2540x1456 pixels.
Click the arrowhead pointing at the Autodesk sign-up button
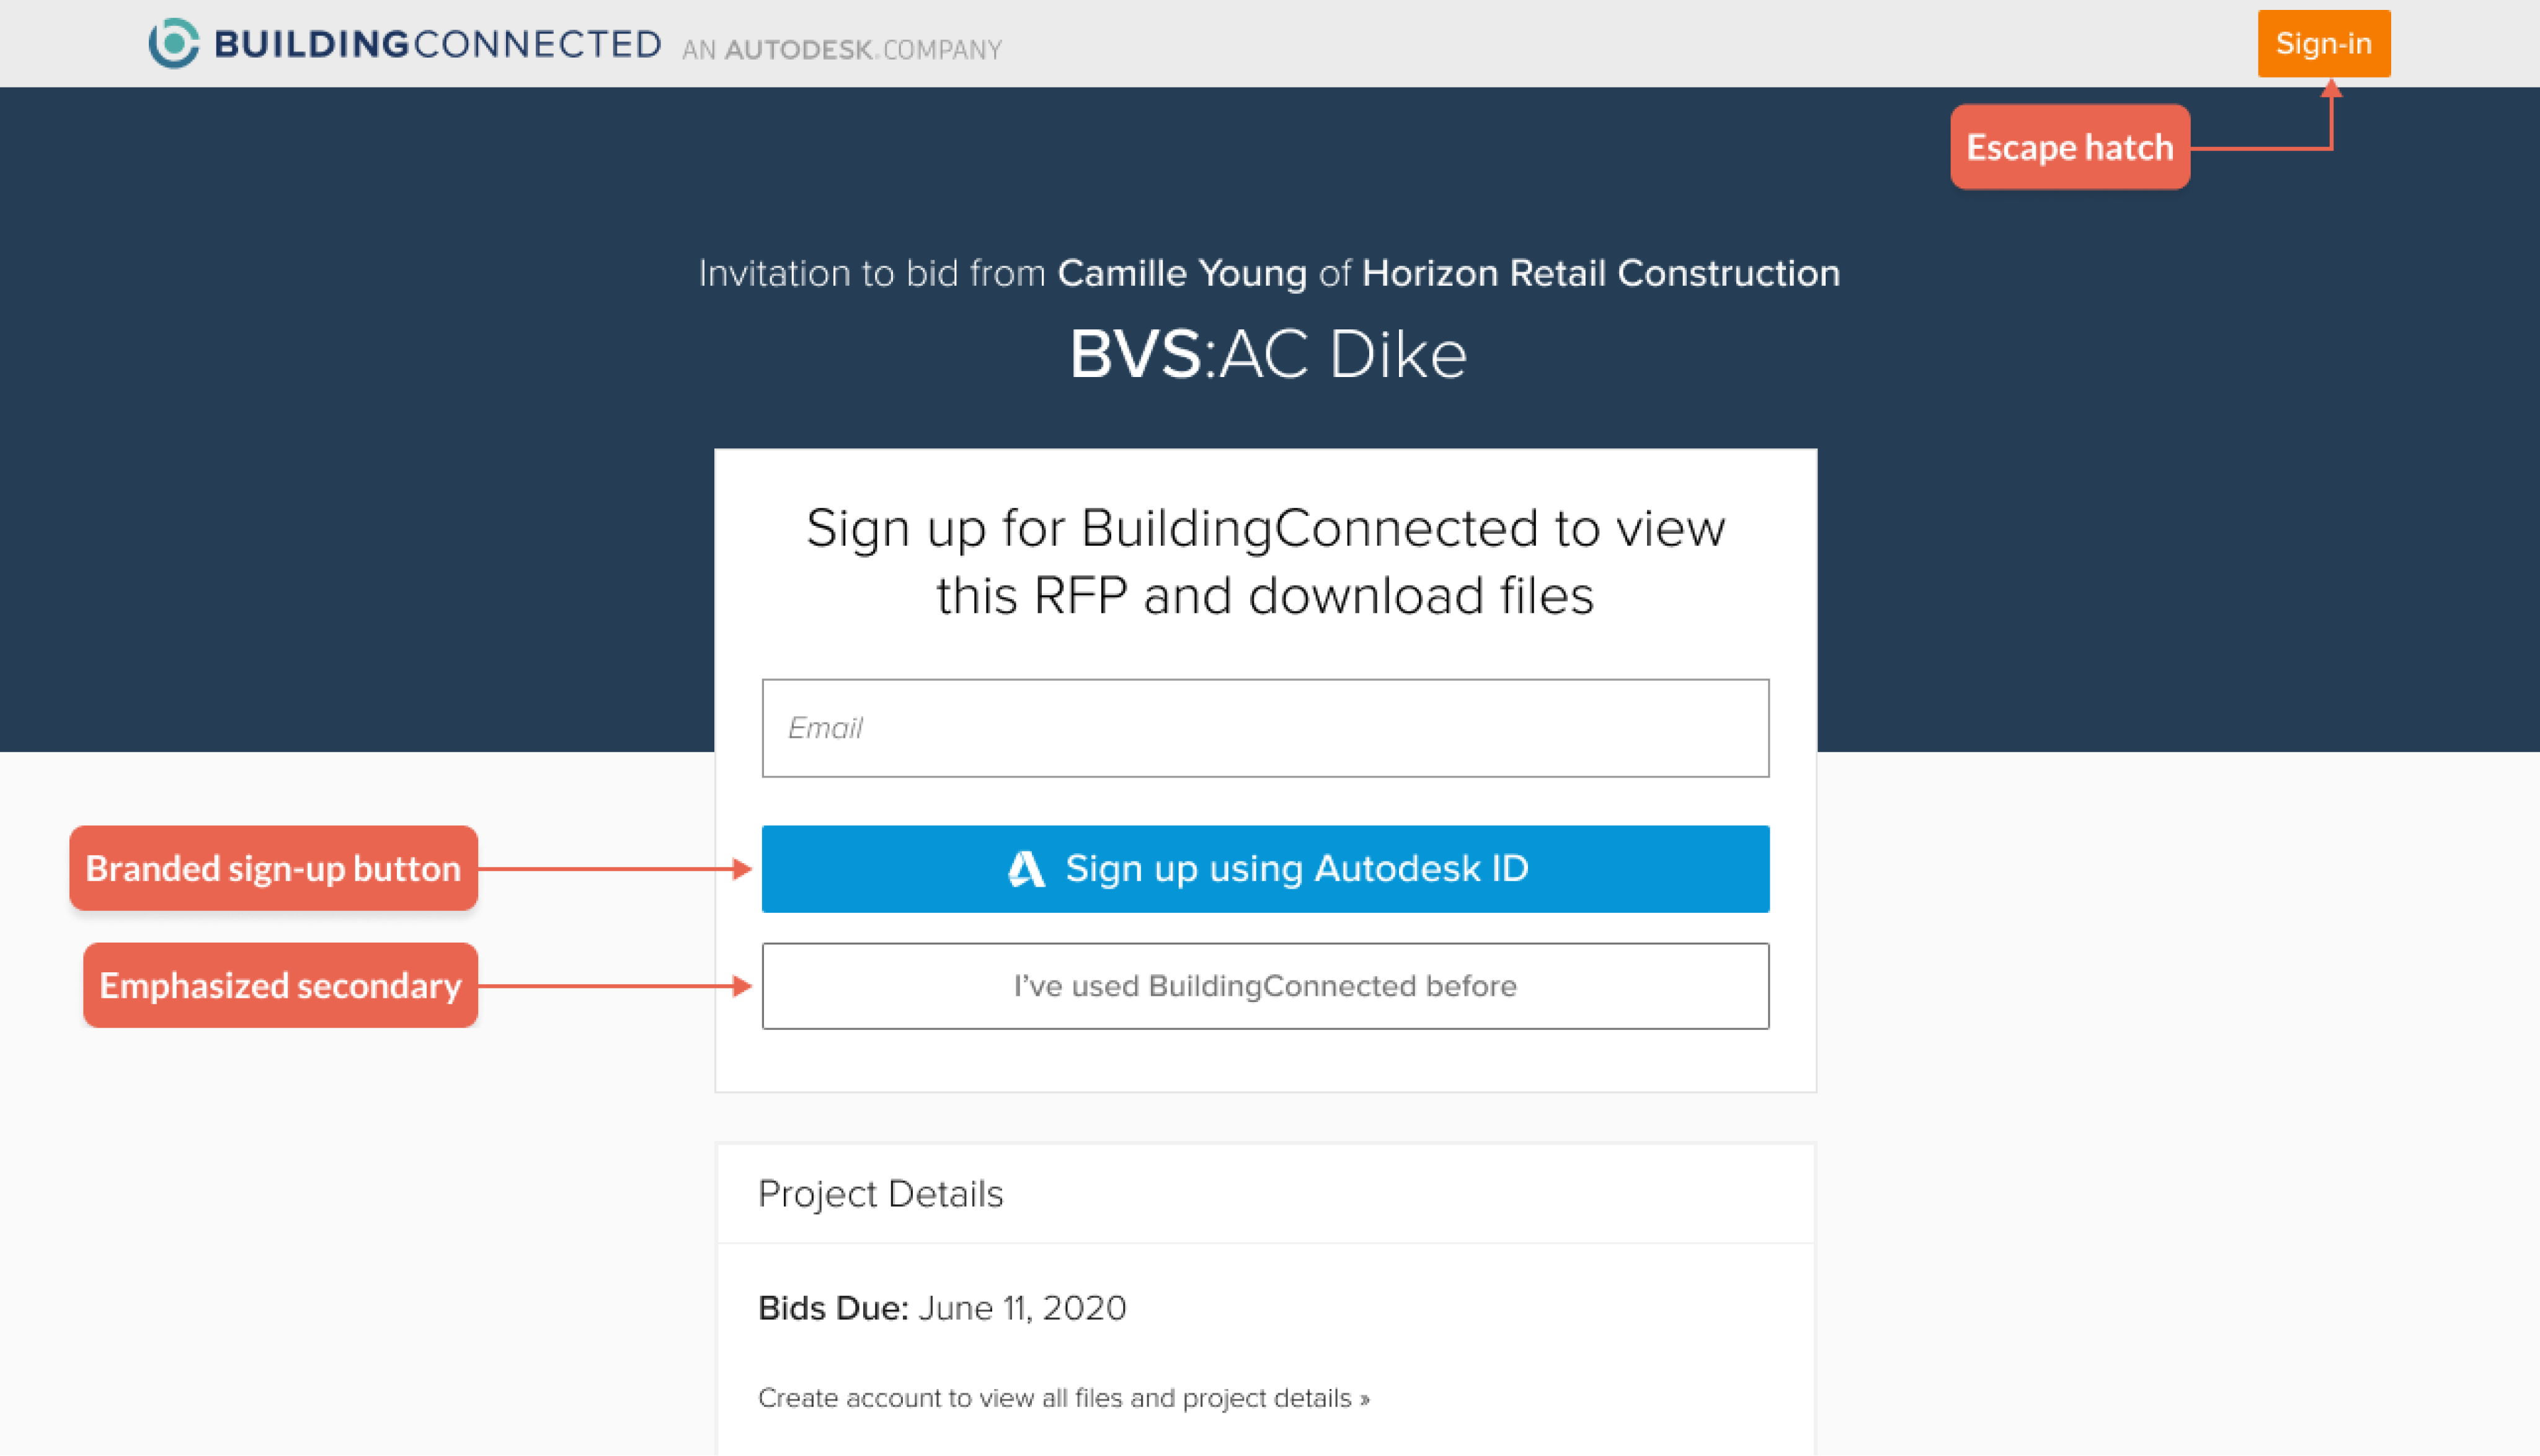pyautogui.click(x=741, y=869)
